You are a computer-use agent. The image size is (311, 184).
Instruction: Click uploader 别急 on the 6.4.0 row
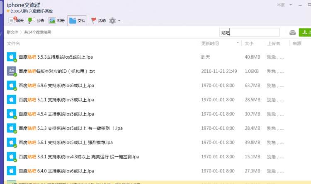pos(275,171)
